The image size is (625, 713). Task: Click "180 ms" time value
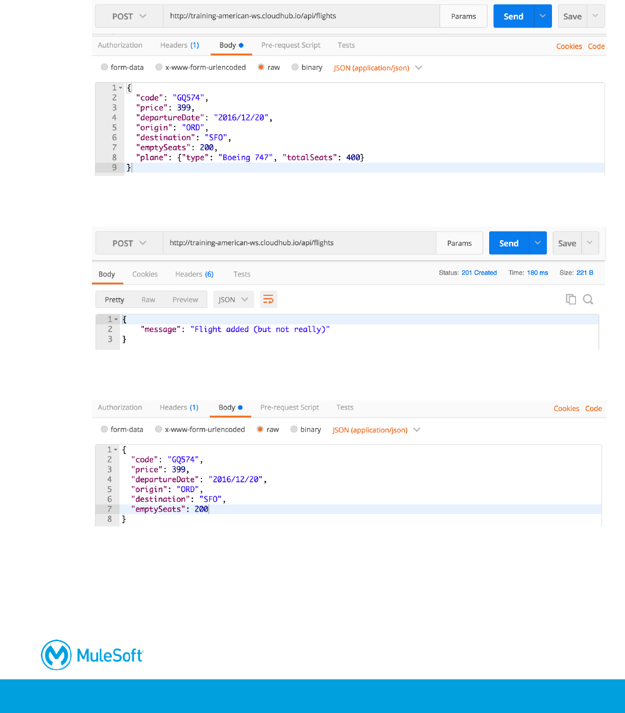point(537,273)
